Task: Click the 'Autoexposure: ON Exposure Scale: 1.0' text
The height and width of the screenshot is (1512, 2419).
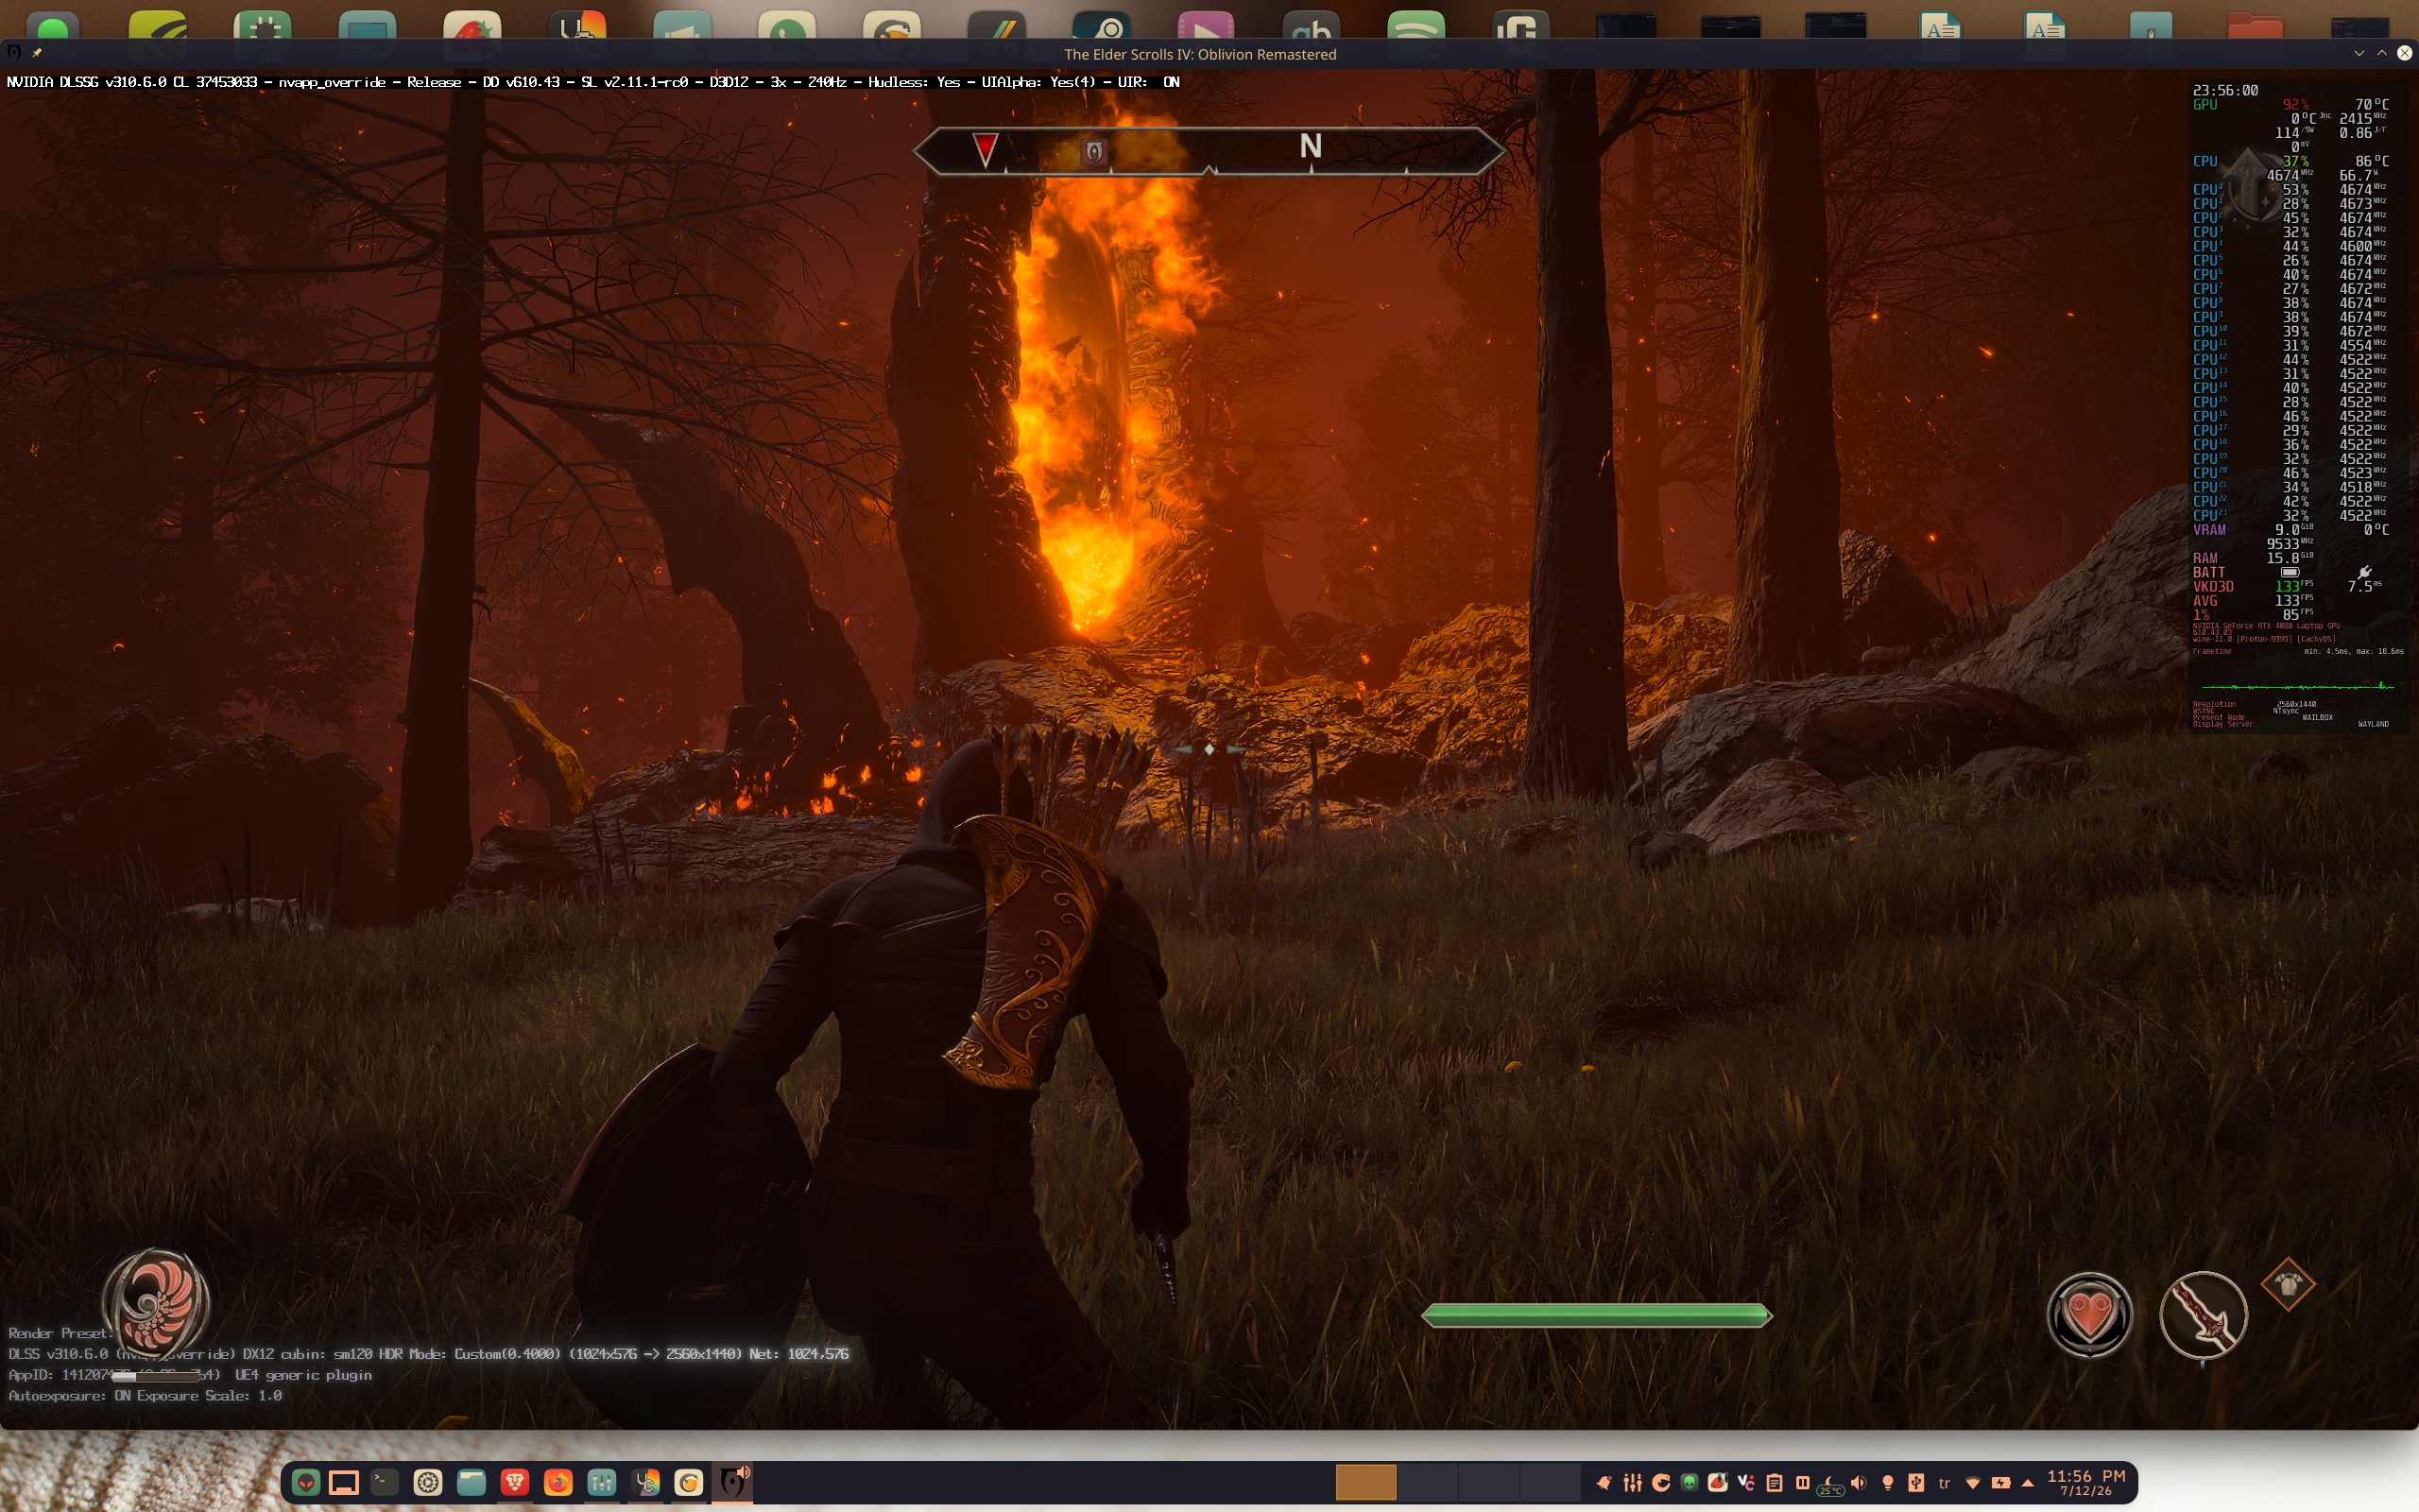Action: (145, 1396)
